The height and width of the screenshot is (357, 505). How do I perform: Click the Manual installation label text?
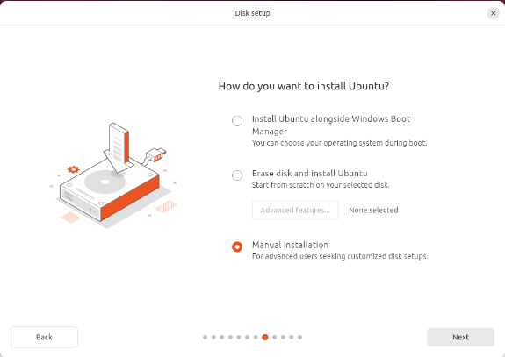pos(290,245)
